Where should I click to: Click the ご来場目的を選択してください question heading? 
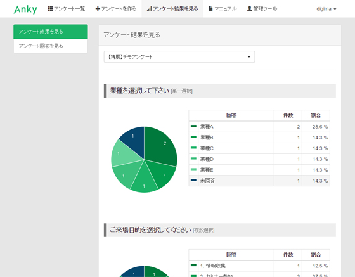pyautogui.click(x=150, y=230)
